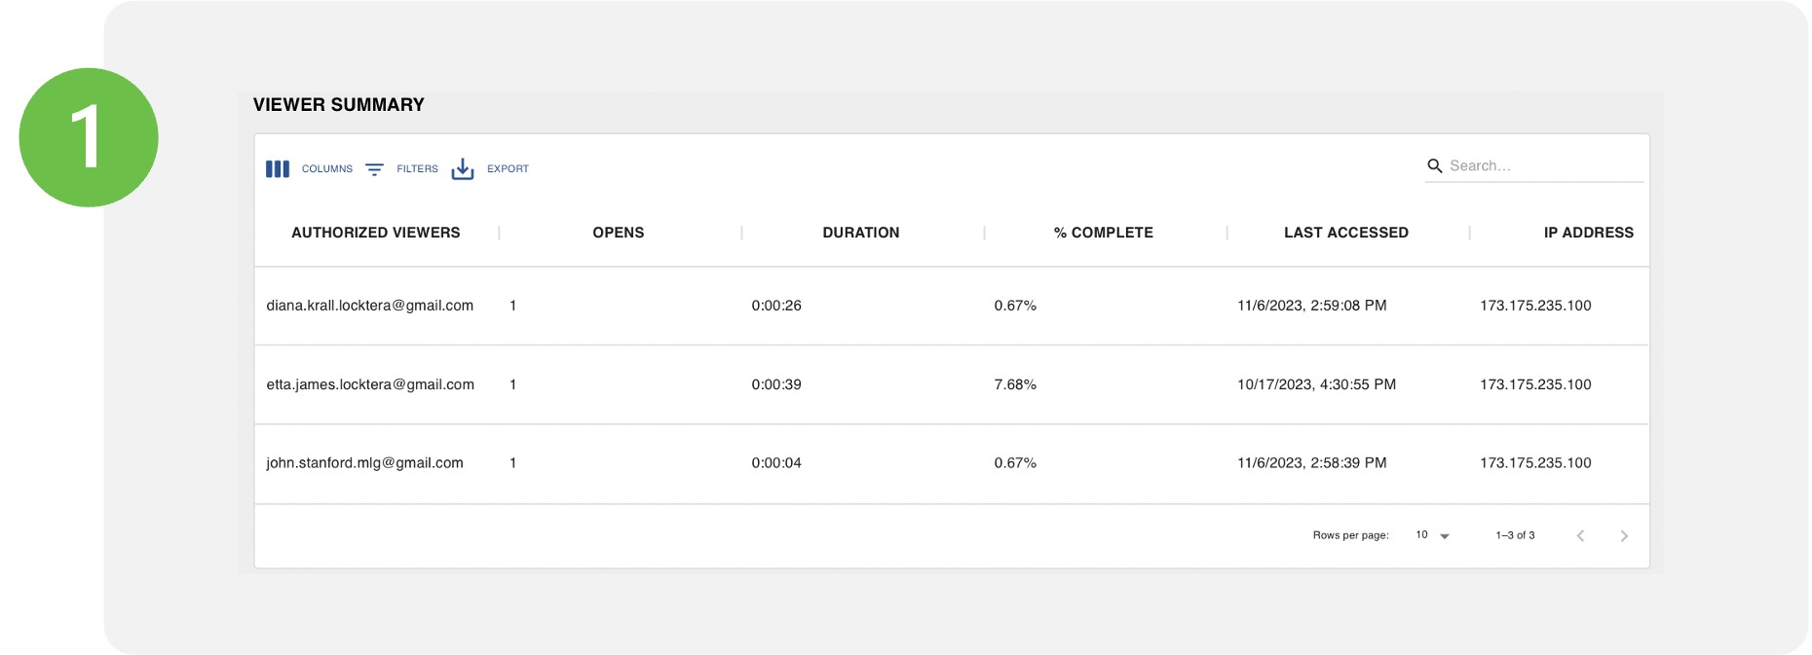Screen dimensions: 1812x655
Task: Click the search magnifier icon
Action: (x=1434, y=166)
